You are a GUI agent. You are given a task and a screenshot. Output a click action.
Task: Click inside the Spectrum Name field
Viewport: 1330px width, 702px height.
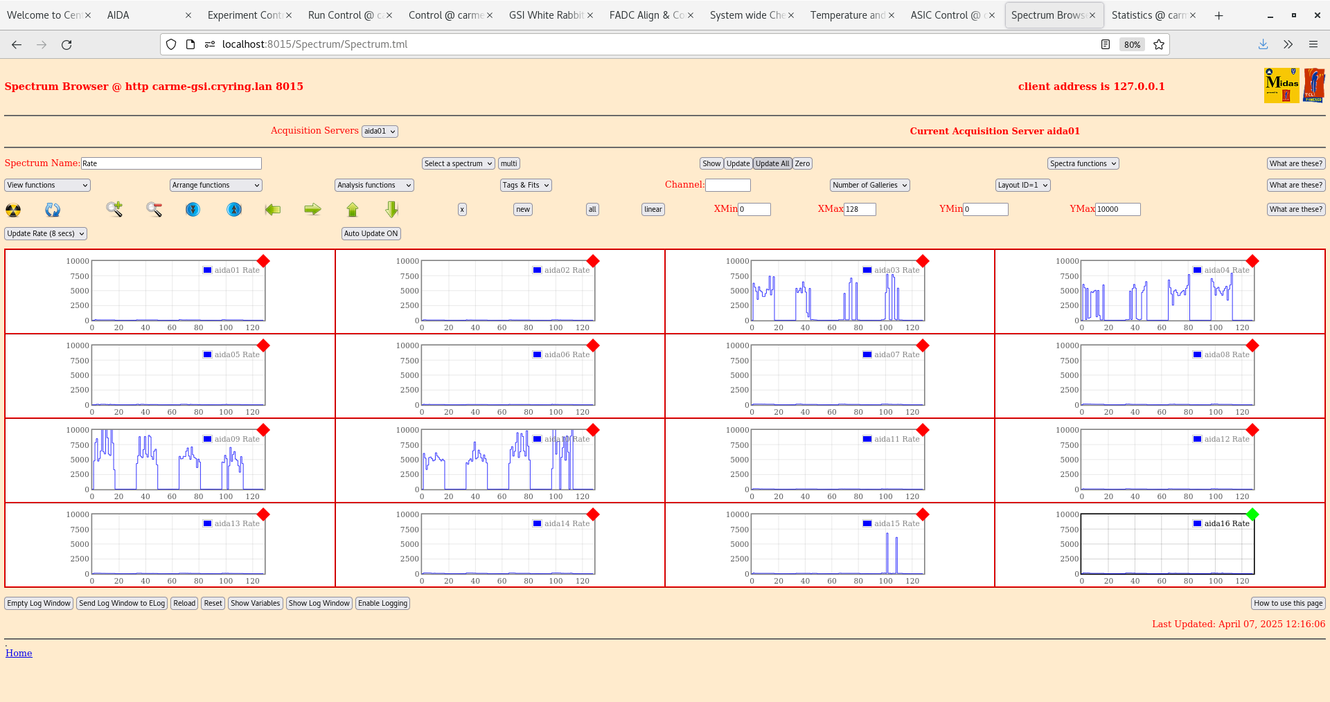pyautogui.click(x=171, y=163)
